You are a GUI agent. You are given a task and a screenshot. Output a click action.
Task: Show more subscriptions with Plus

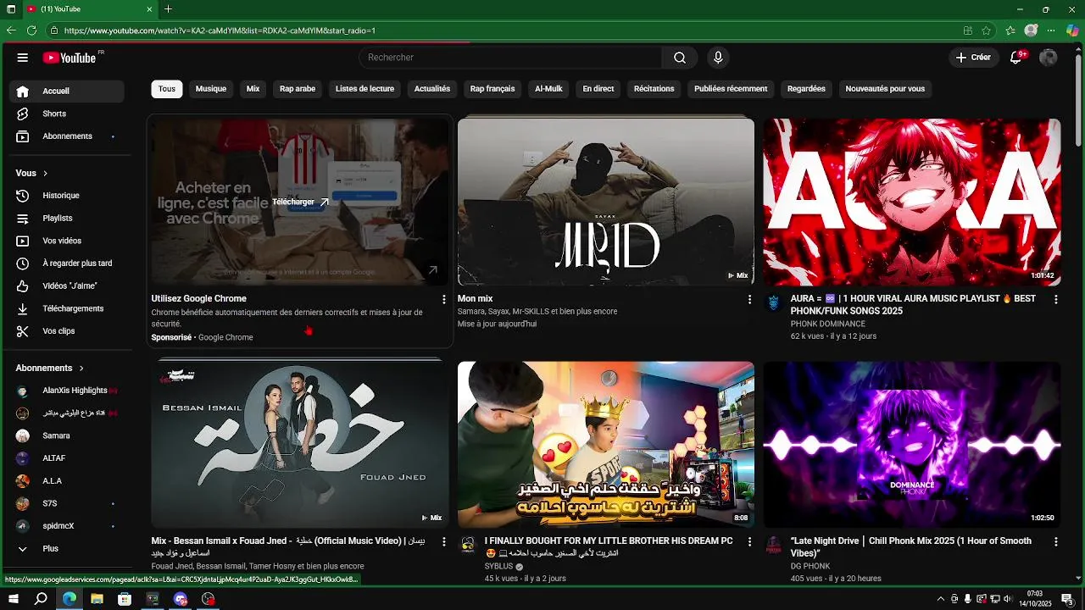(x=67, y=549)
